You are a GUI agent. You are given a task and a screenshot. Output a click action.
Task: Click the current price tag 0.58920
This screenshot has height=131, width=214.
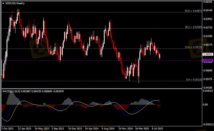(208, 54)
